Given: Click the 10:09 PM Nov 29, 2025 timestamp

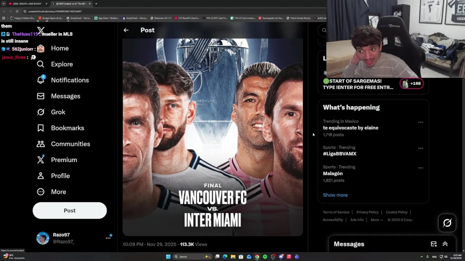Looking at the screenshot, I should coord(149,244).
